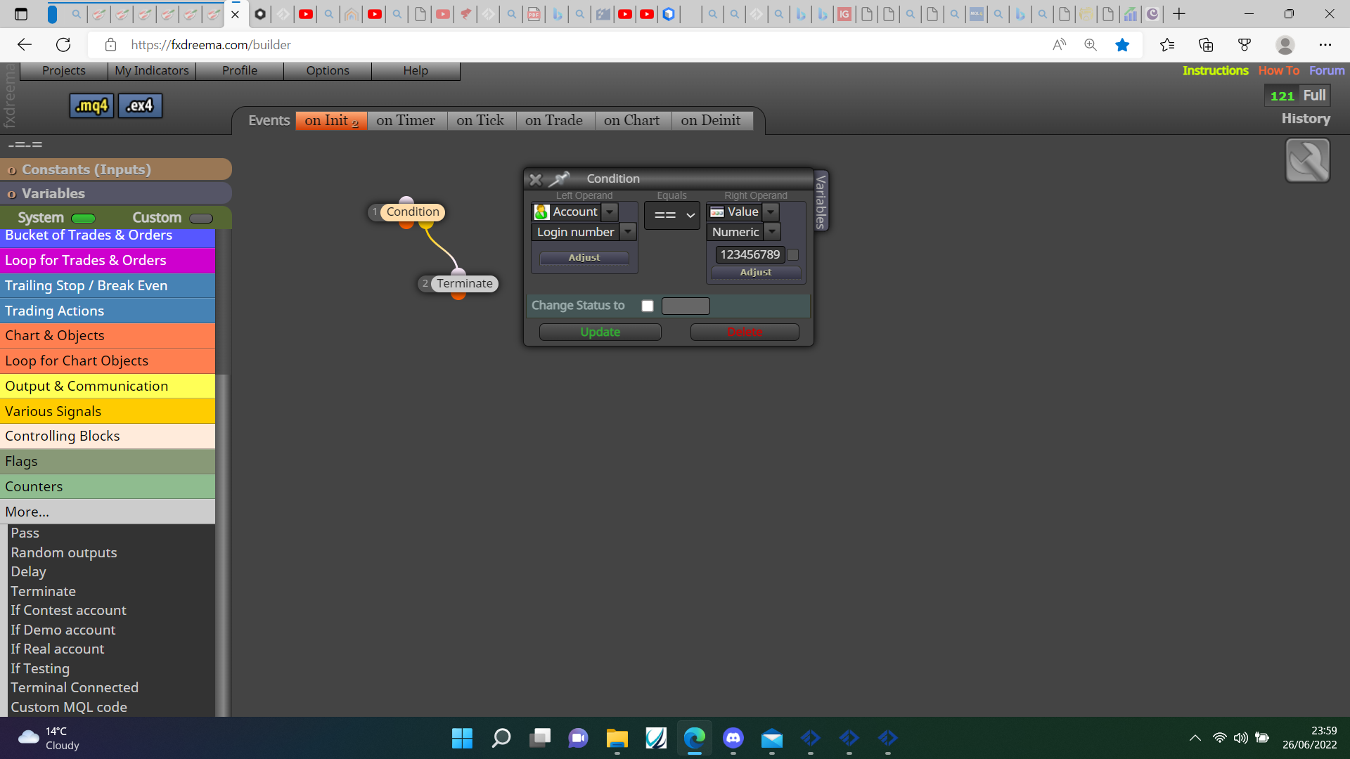Click the 123456789 numeric value field
Viewport: 1350px width, 759px height.
(x=750, y=254)
